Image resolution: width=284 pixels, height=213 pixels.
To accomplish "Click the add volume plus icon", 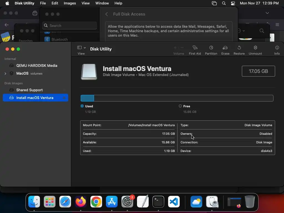I will [175, 48].
